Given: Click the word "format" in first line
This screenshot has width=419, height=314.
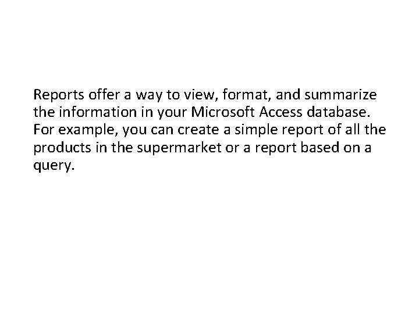Looking at the screenshot, I should 246,95.
